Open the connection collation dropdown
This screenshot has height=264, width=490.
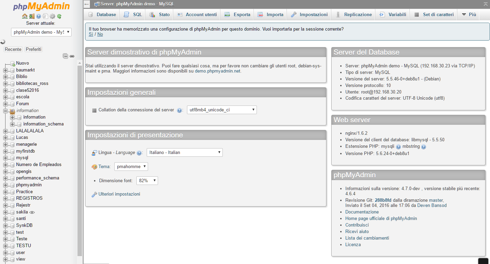point(222,110)
